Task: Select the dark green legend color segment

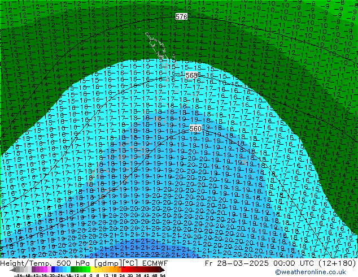Action: [x=73, y=270]
